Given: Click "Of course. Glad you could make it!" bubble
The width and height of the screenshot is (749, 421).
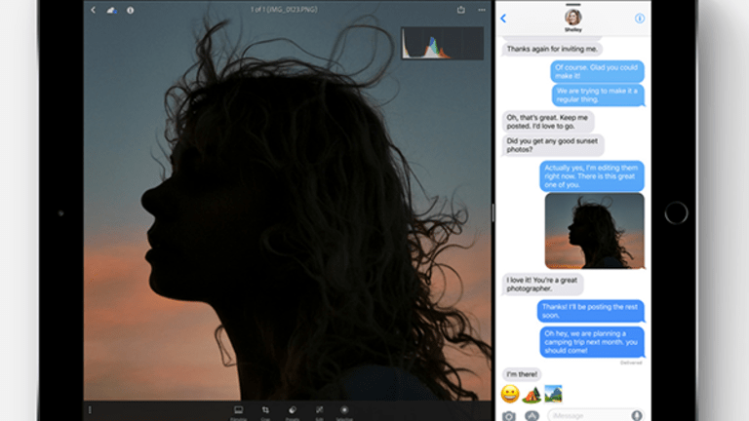Looking at the screenshot, I should (597, 71).
